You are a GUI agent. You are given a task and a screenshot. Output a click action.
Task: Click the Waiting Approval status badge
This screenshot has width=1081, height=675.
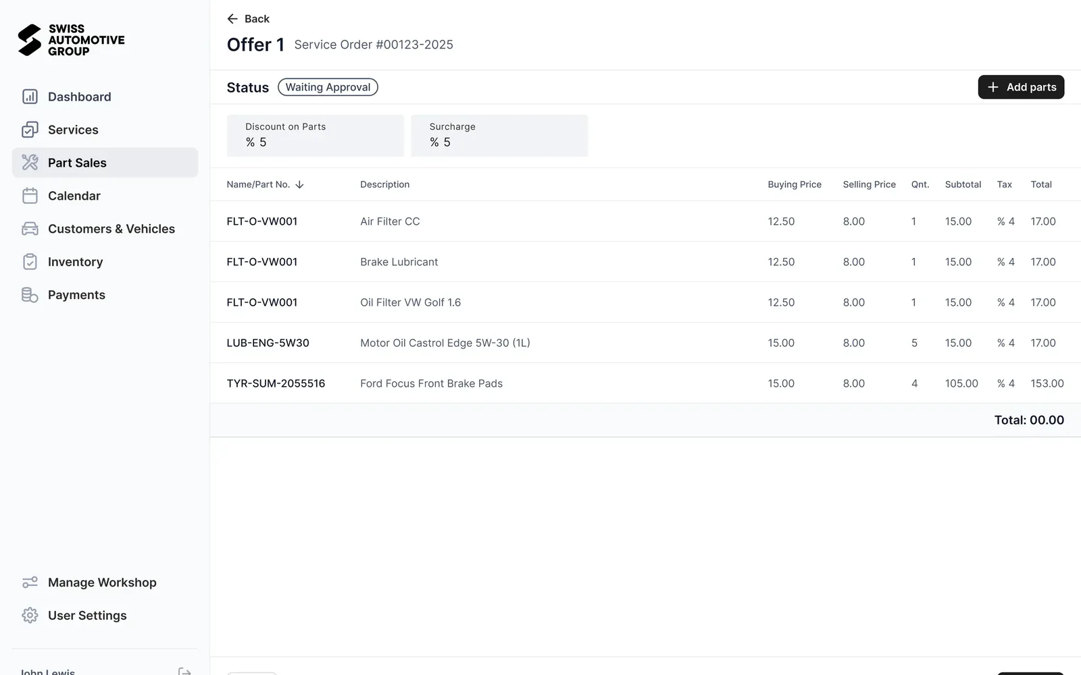pyautogui.click(x=328, y=87)
